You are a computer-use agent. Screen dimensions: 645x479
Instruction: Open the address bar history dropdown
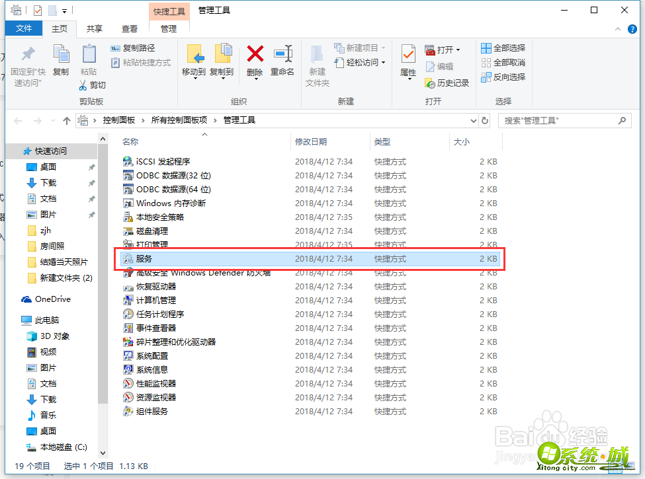[x=472, y=120]
